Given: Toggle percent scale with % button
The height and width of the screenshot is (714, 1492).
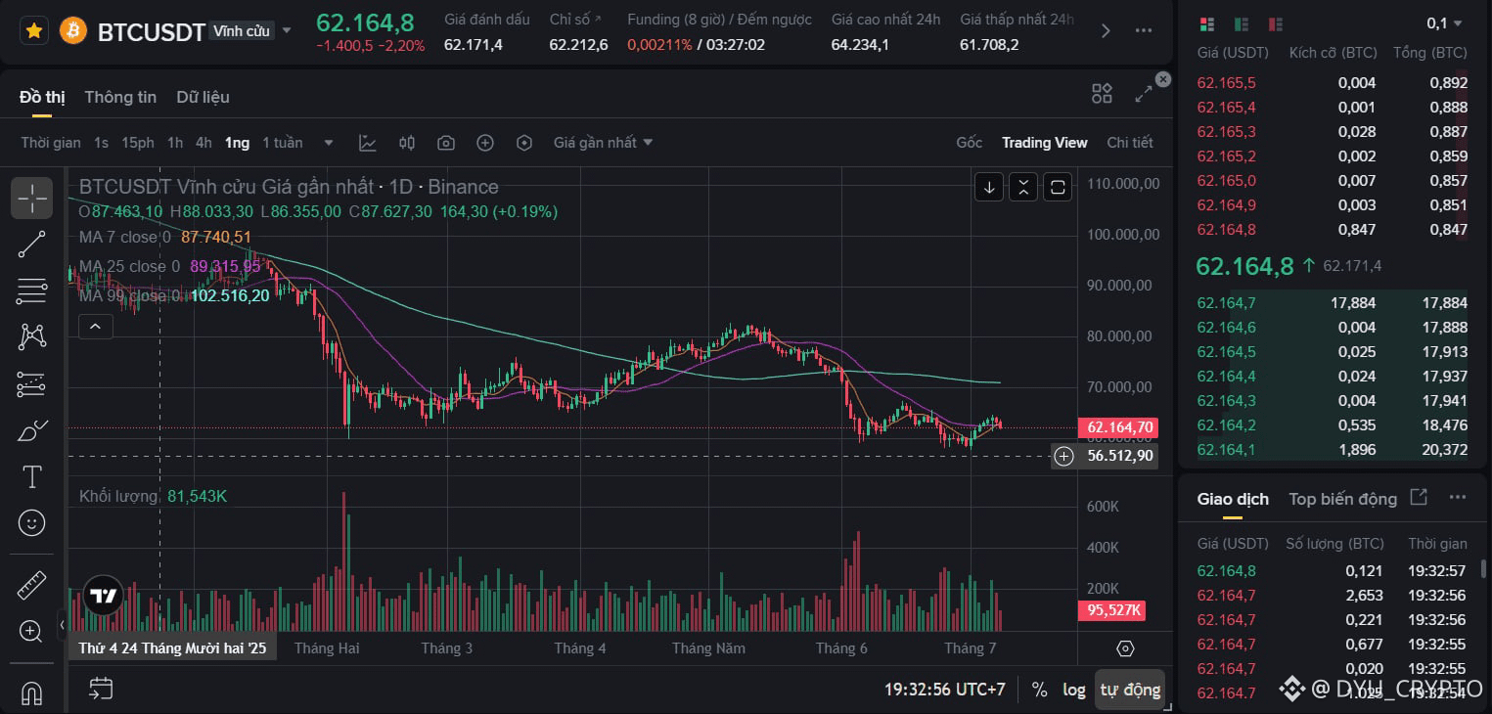Looking at the screenshot, I should point(1039,690).
